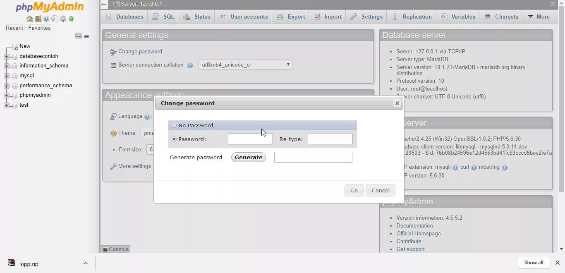Screen dimensions: 565x273
Task: Open the Replication tab
Action: pos(412,17)
